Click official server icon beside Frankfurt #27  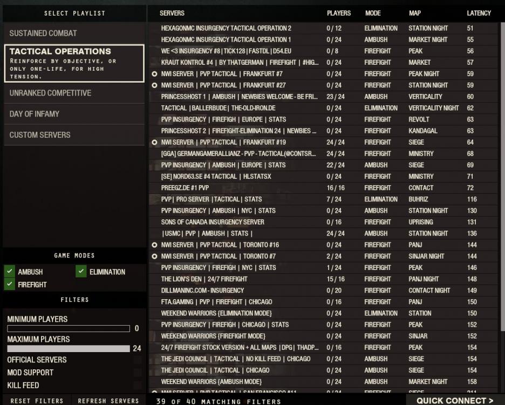155,85
